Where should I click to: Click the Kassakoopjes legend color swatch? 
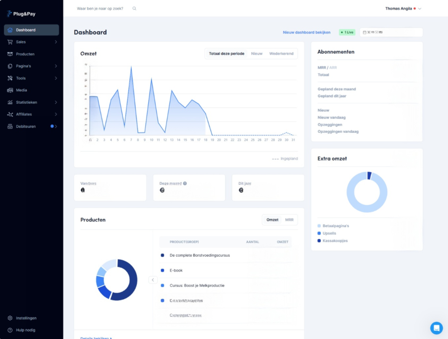[319, 240]
